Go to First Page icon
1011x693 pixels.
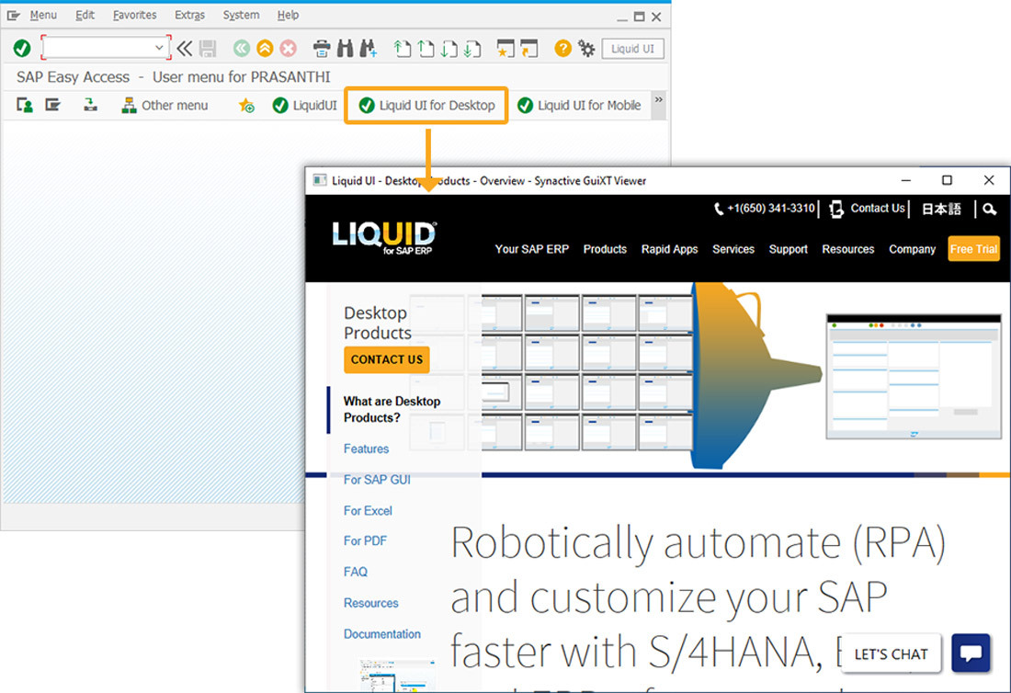[403, 49]
